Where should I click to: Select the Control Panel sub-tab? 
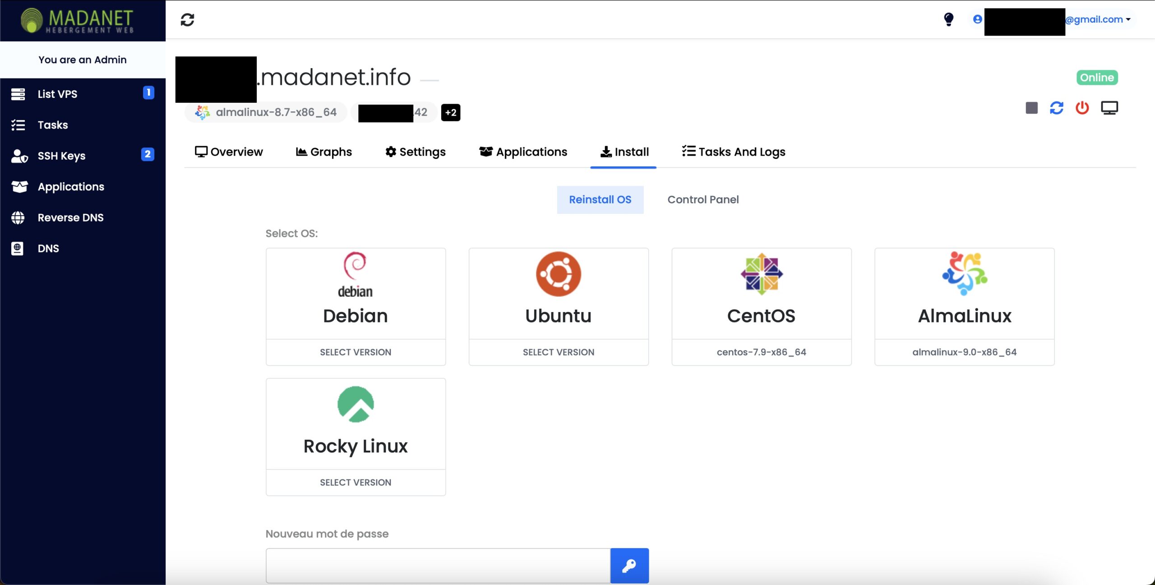[703, 200]
